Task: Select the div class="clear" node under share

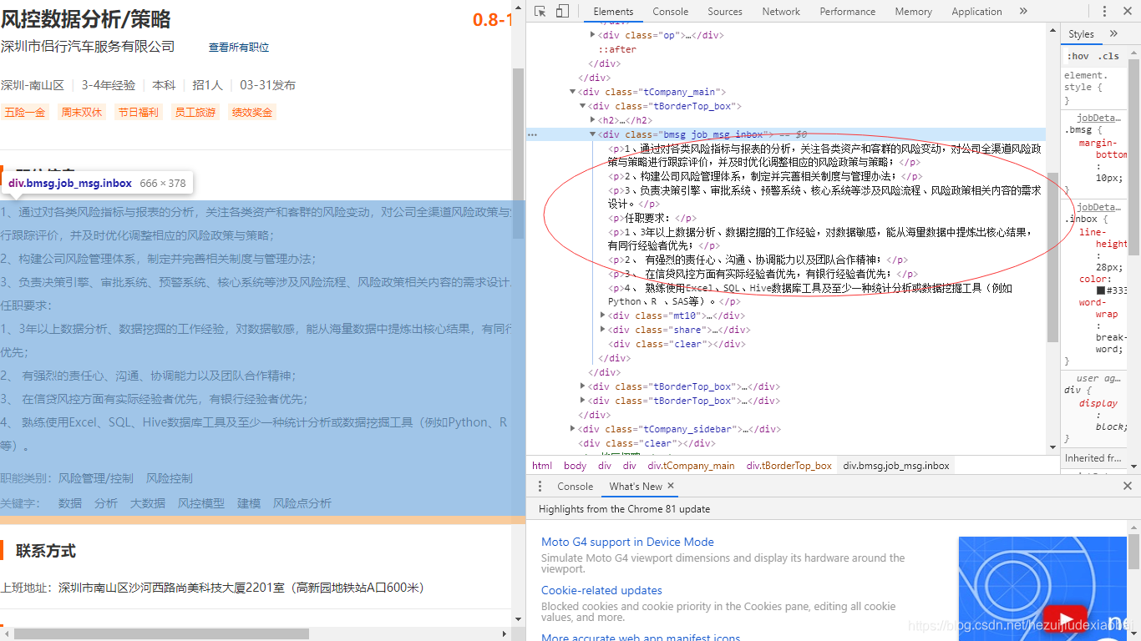Action: 677,344
